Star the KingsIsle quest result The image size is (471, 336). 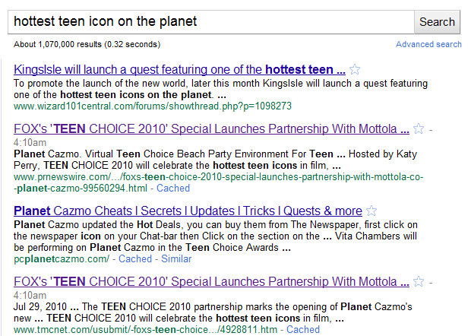[355, 69]
